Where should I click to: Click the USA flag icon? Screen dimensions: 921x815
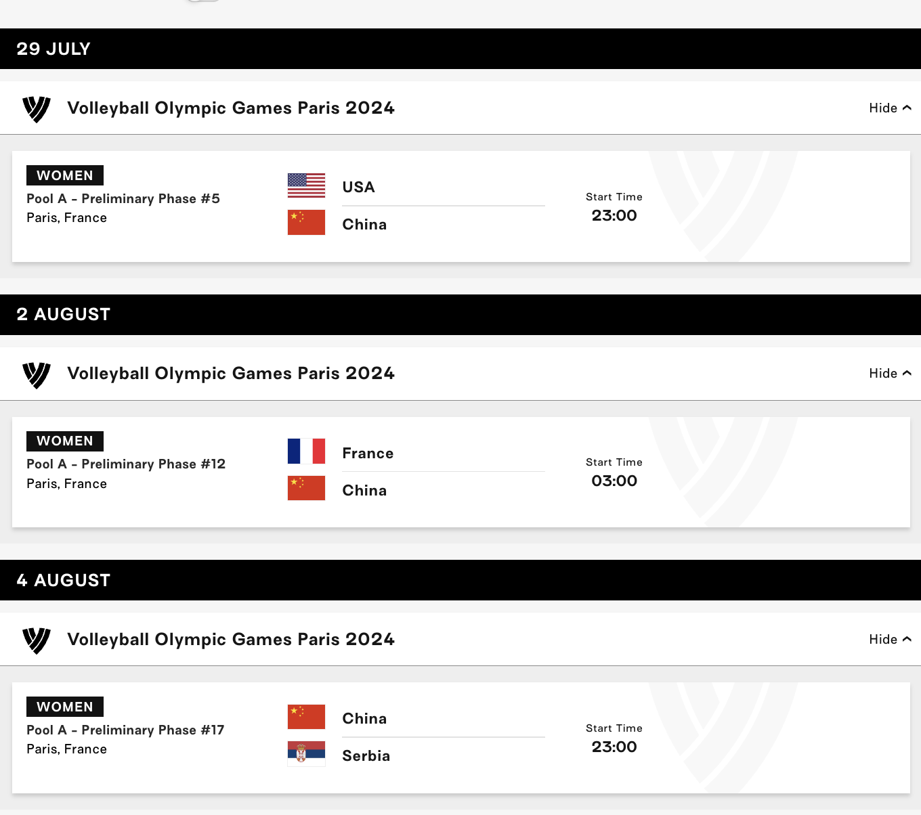306,185
